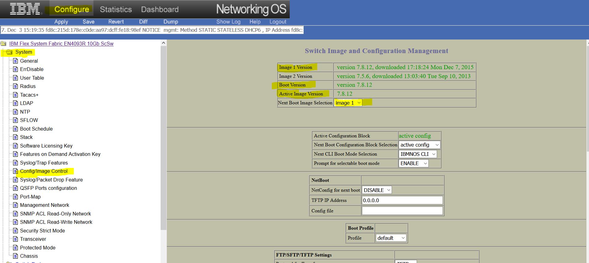This screenshot has width=589, height=263.
Task: Open Next Boot Configuration Block Selection dropdown
Action: click(x=419, y=145)
